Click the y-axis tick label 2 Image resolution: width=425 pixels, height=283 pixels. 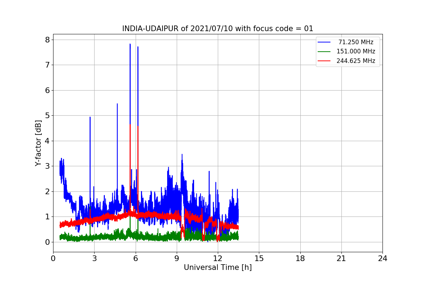[47, 191]
